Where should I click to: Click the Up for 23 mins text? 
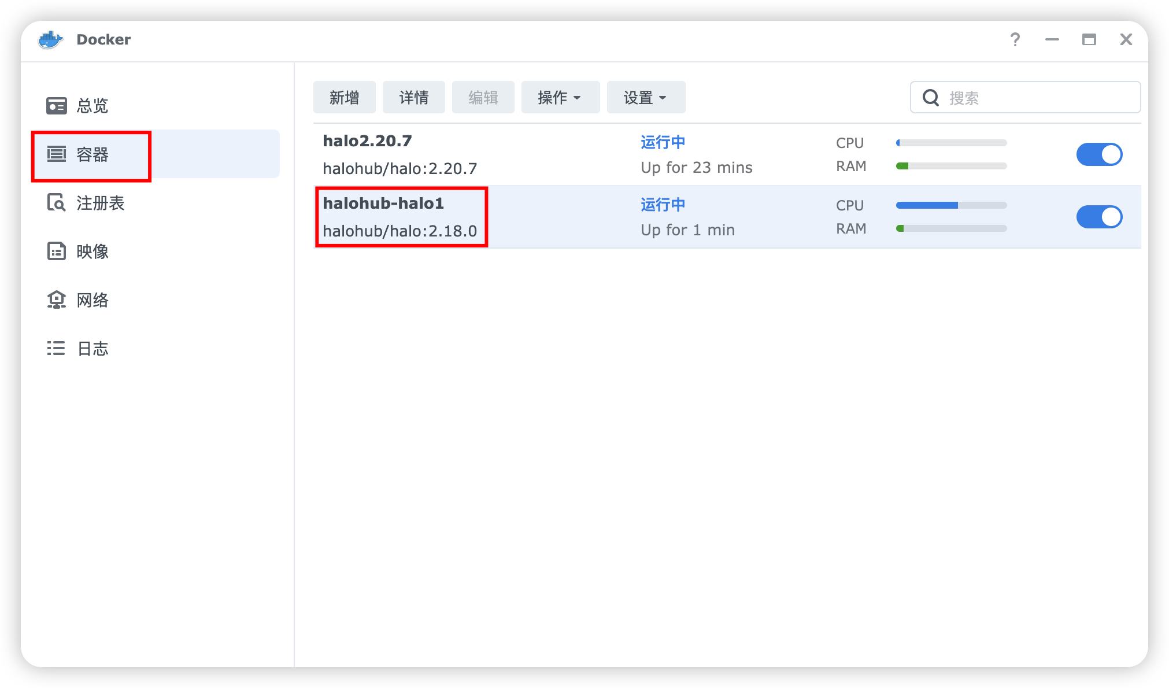coord(697,168)
